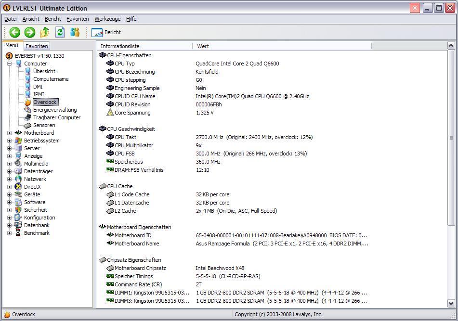Screen dimensions: 458x321
Task: Go forward with the green right arrow
Action: pyautogui.click(x=29, y=32)
